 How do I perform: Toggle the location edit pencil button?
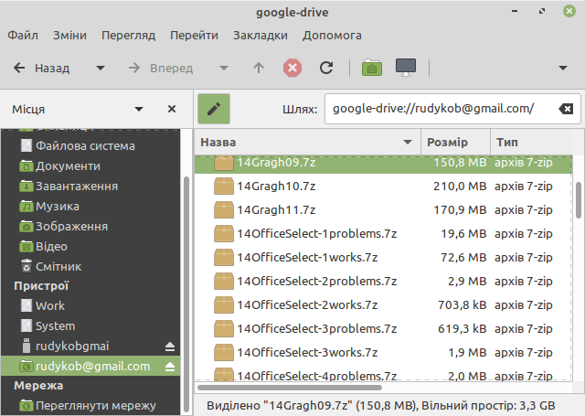click(x=214, y=109)
